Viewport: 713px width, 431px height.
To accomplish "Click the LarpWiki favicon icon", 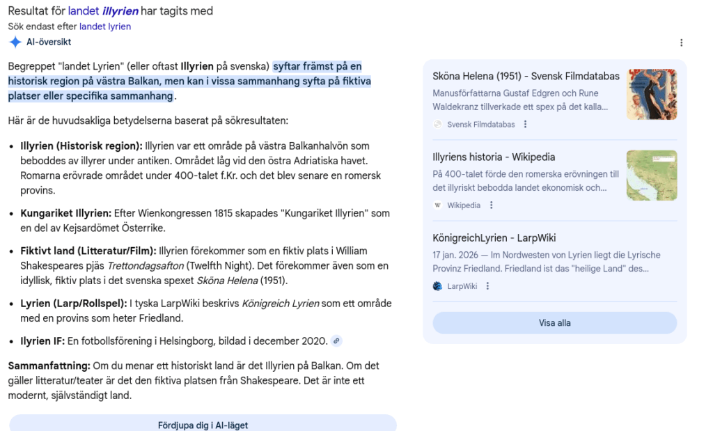I will click(x=438, y=286).
